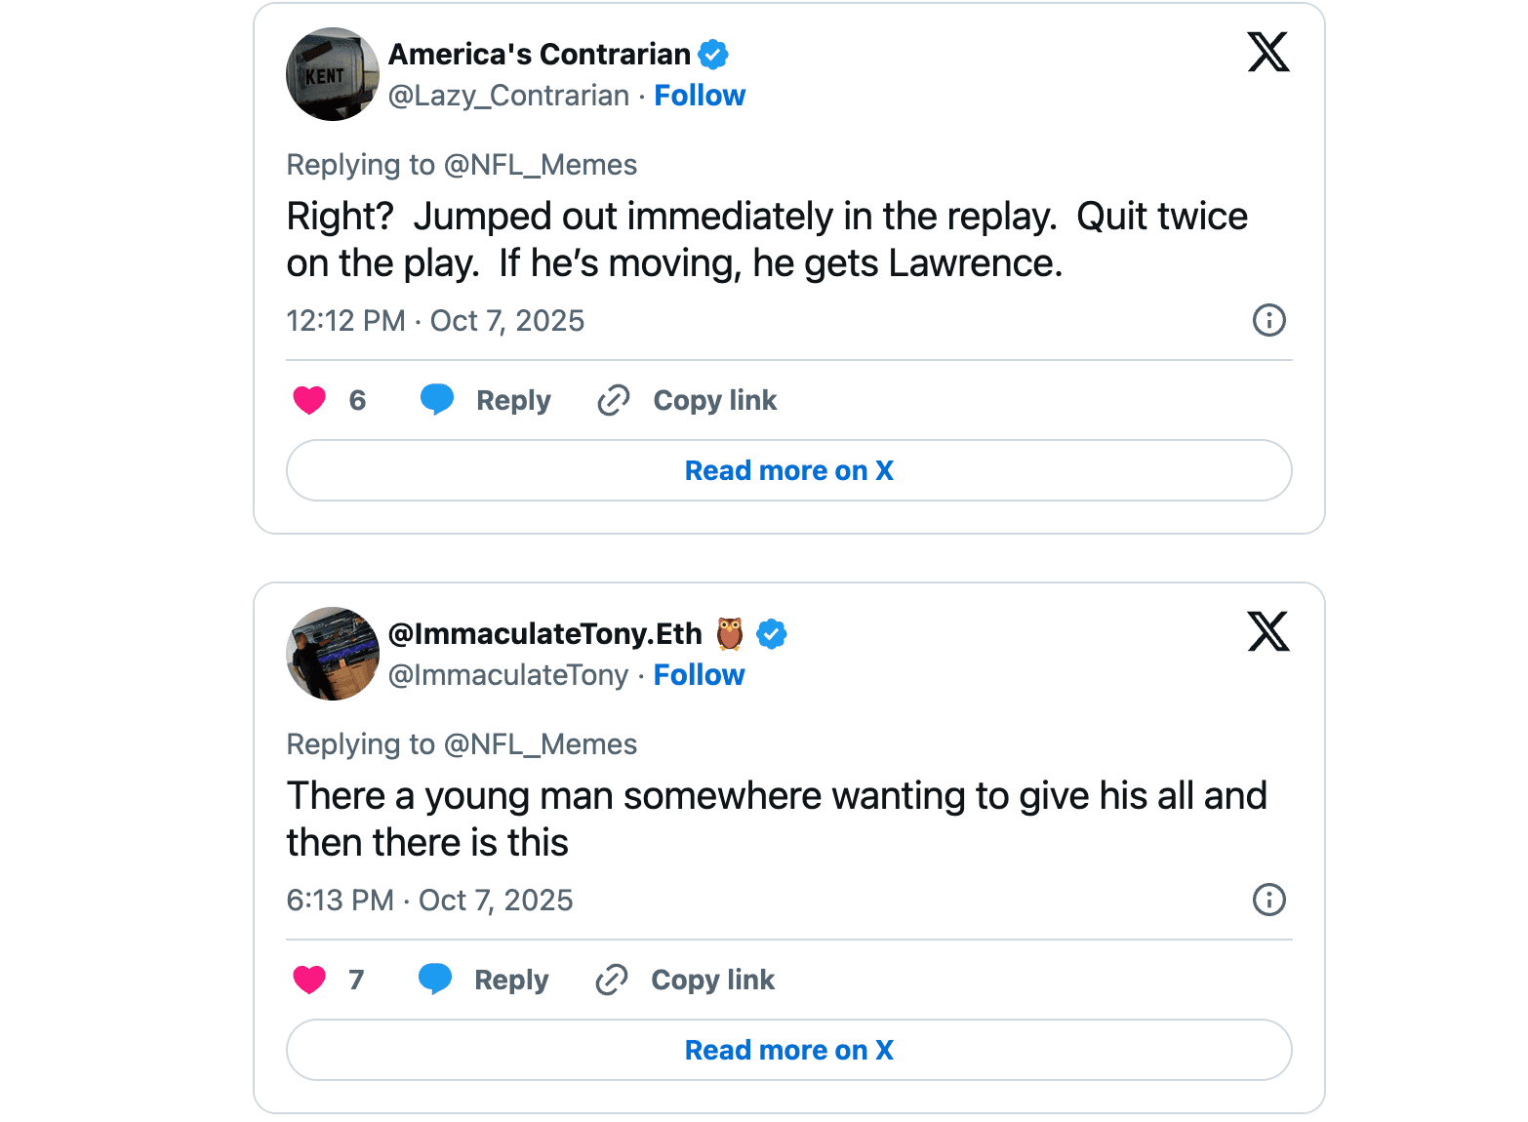
Task: Click the @ImmaculateTony.Eth display name
Action: point(544,634)
